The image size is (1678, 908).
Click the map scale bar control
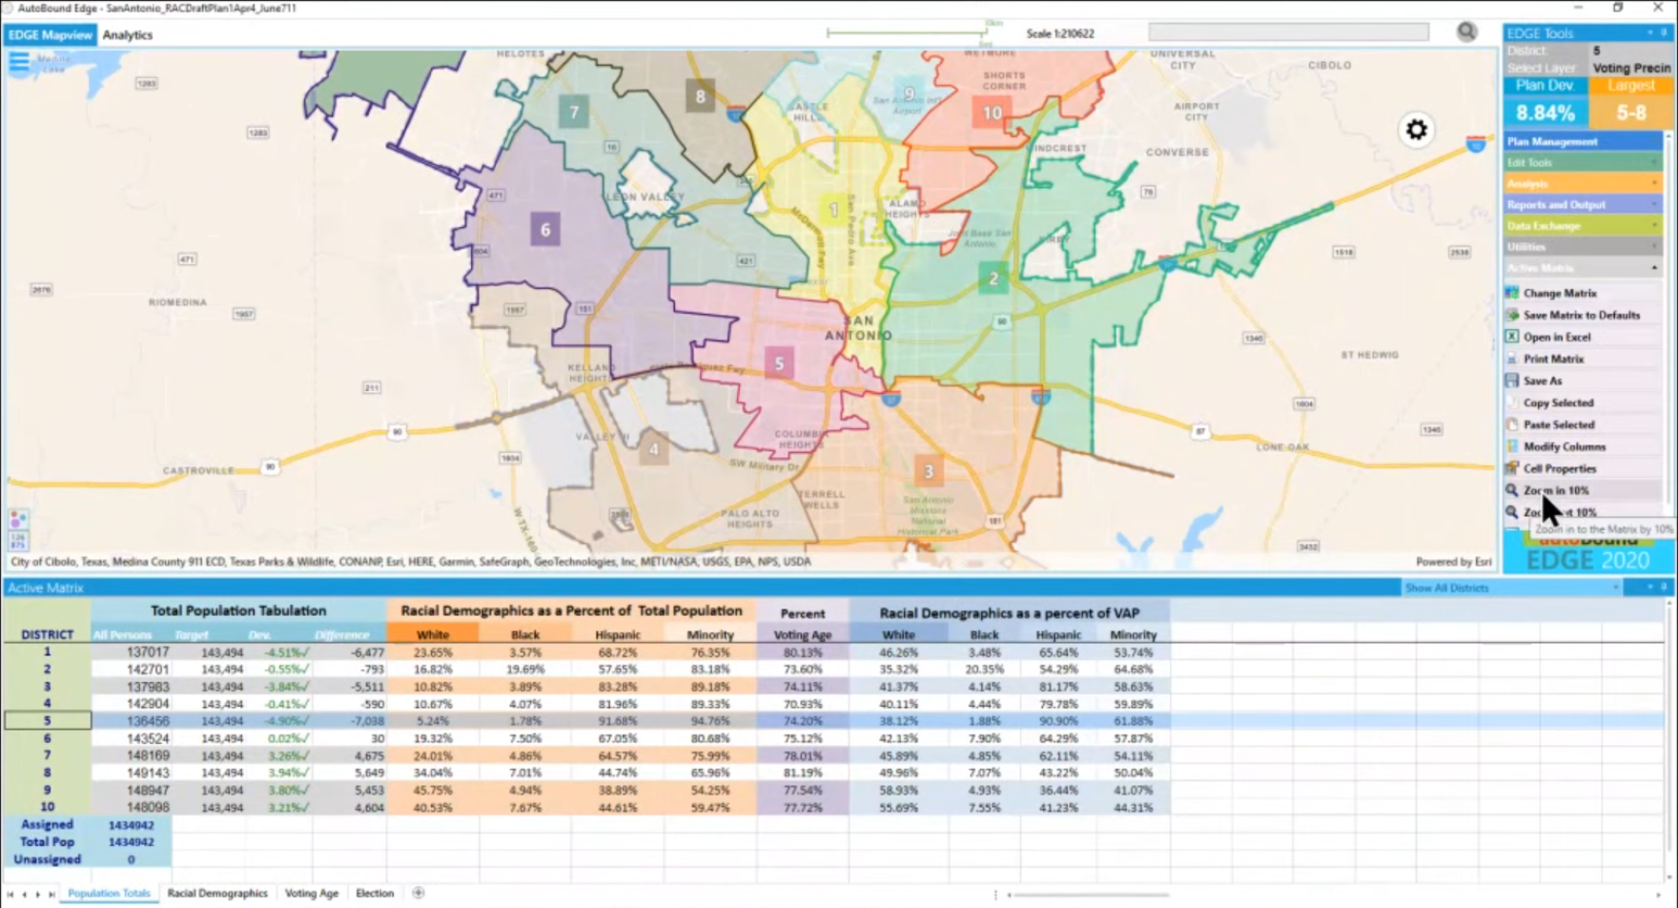tap(906, 31)
